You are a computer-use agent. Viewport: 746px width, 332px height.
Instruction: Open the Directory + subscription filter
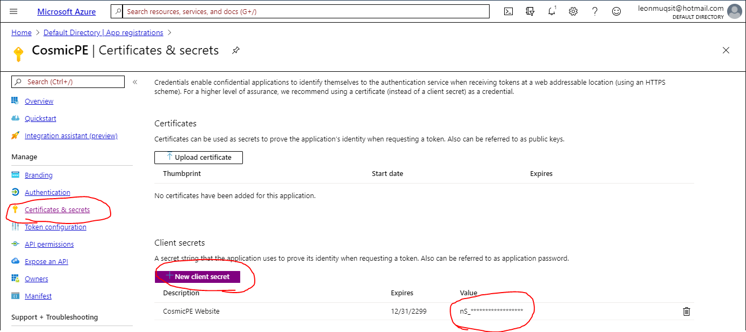[530, 11]
